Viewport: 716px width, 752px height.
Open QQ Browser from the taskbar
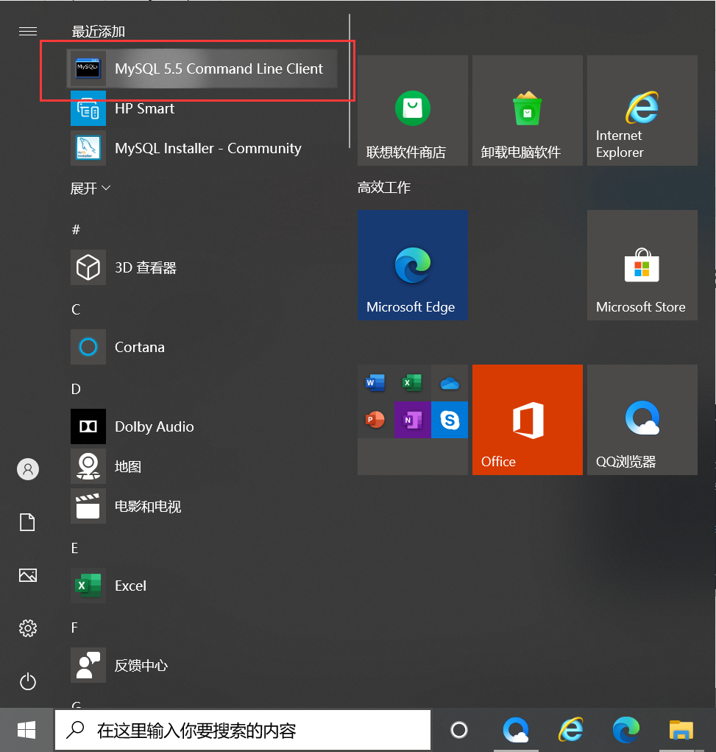point(516,730)
